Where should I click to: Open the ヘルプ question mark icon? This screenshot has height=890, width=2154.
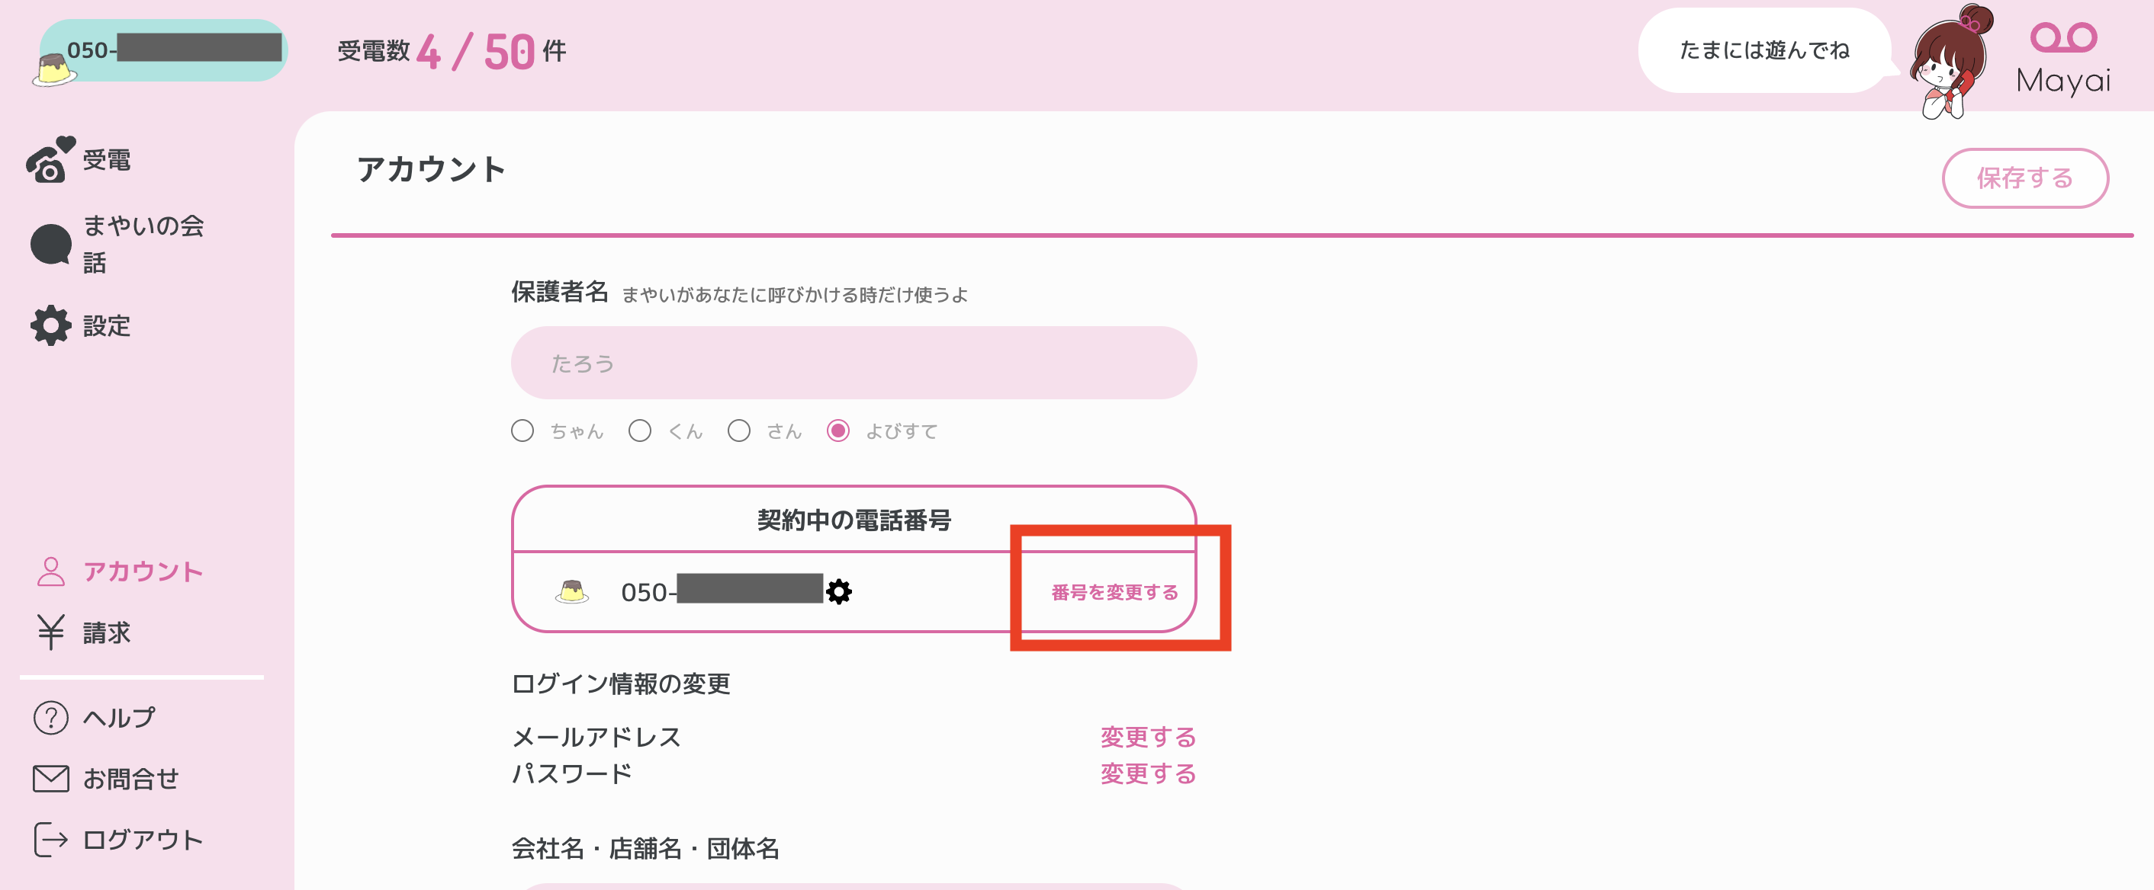coord(50,718)
